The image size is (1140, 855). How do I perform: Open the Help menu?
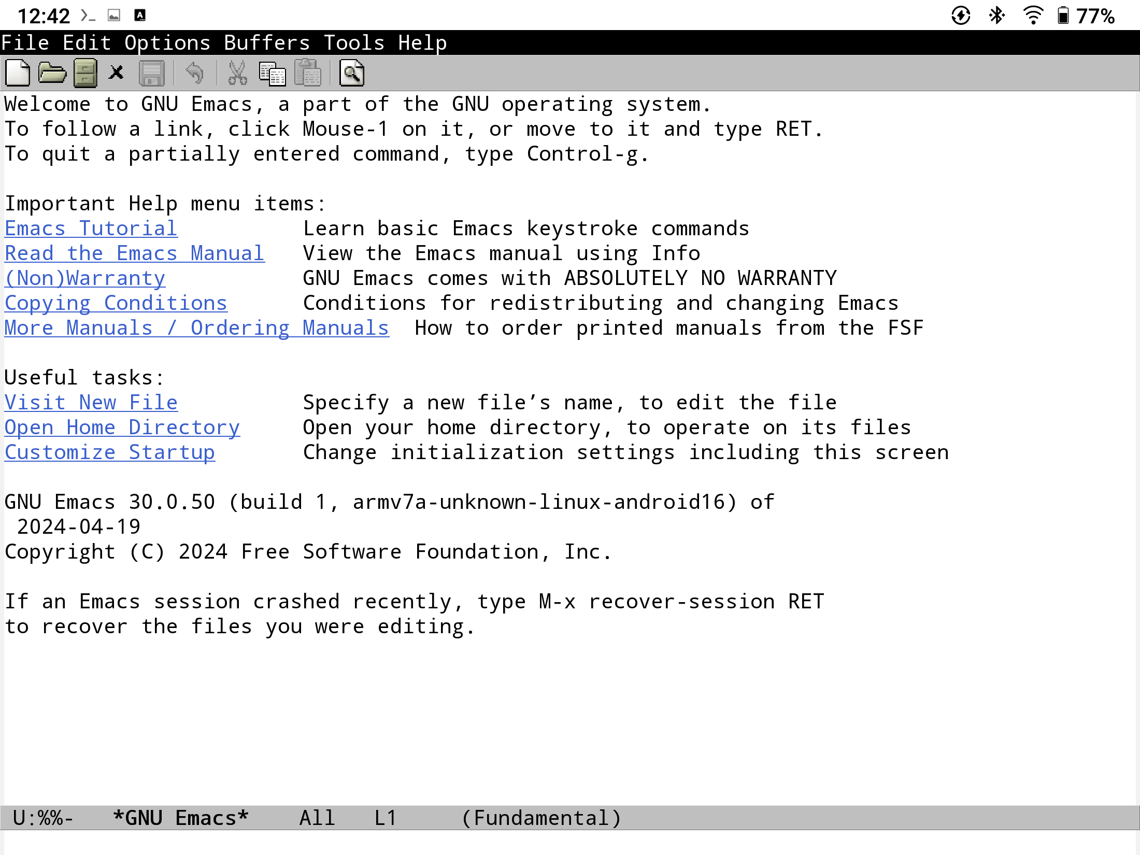pos(423,42)
